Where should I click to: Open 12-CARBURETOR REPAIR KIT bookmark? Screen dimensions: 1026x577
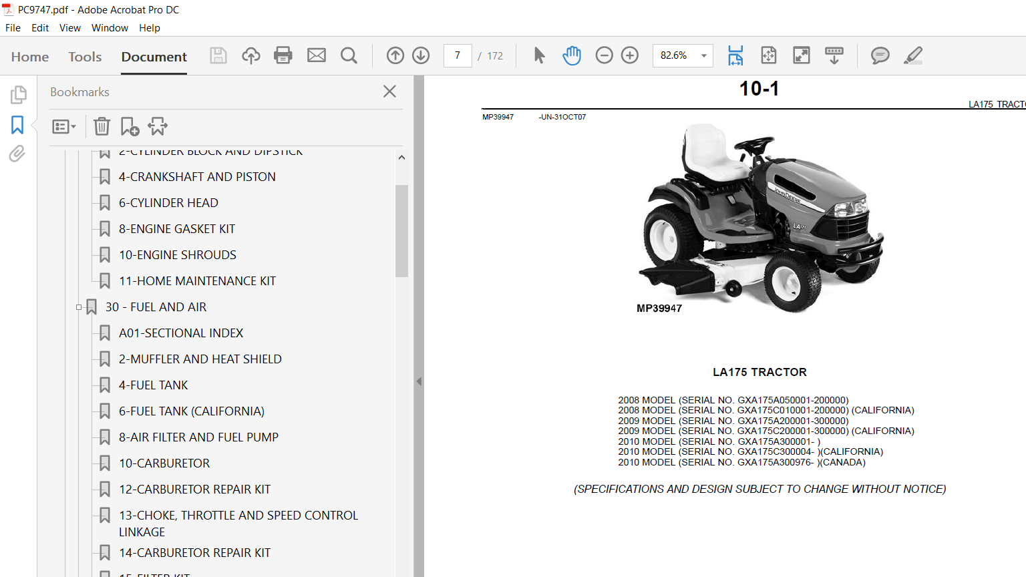click(194, 490)
